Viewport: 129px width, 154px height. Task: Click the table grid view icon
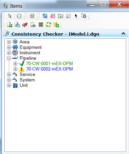click(32, 16)
